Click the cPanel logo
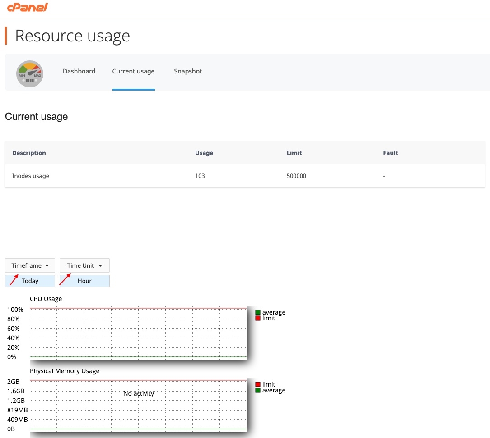 point(28,8)
